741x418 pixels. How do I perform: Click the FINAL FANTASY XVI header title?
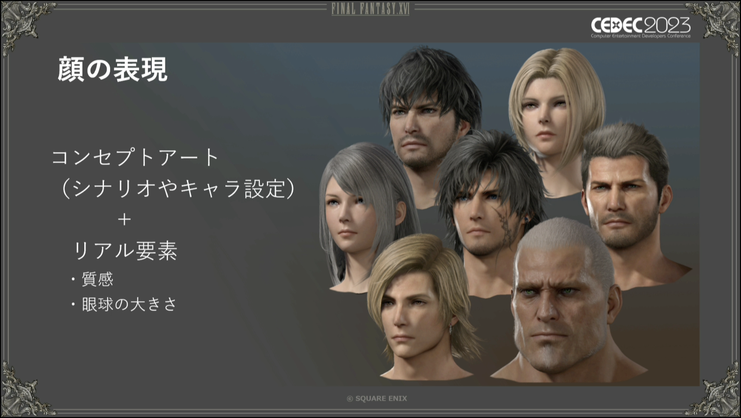(370, 9)
